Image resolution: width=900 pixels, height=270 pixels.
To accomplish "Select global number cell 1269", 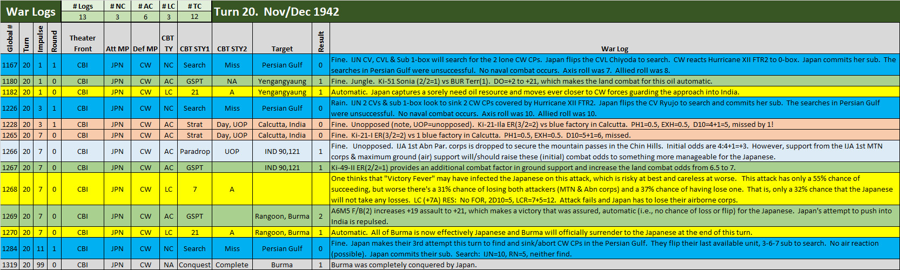I will tap(10, 216).
